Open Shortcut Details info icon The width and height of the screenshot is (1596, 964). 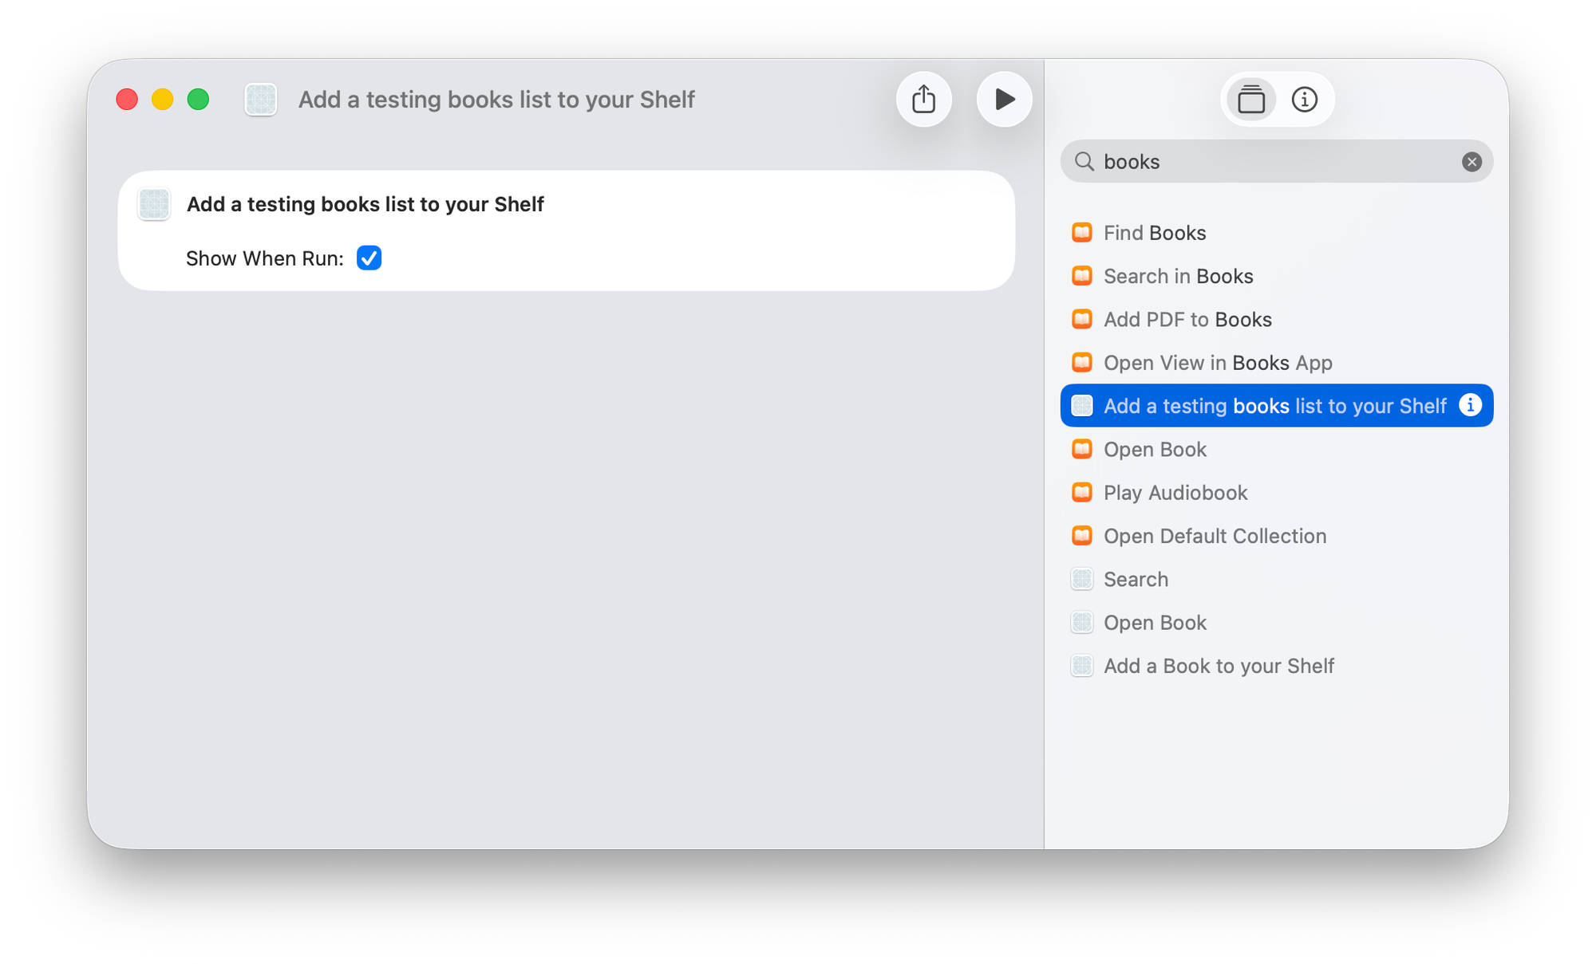(x=1304, y=100)
